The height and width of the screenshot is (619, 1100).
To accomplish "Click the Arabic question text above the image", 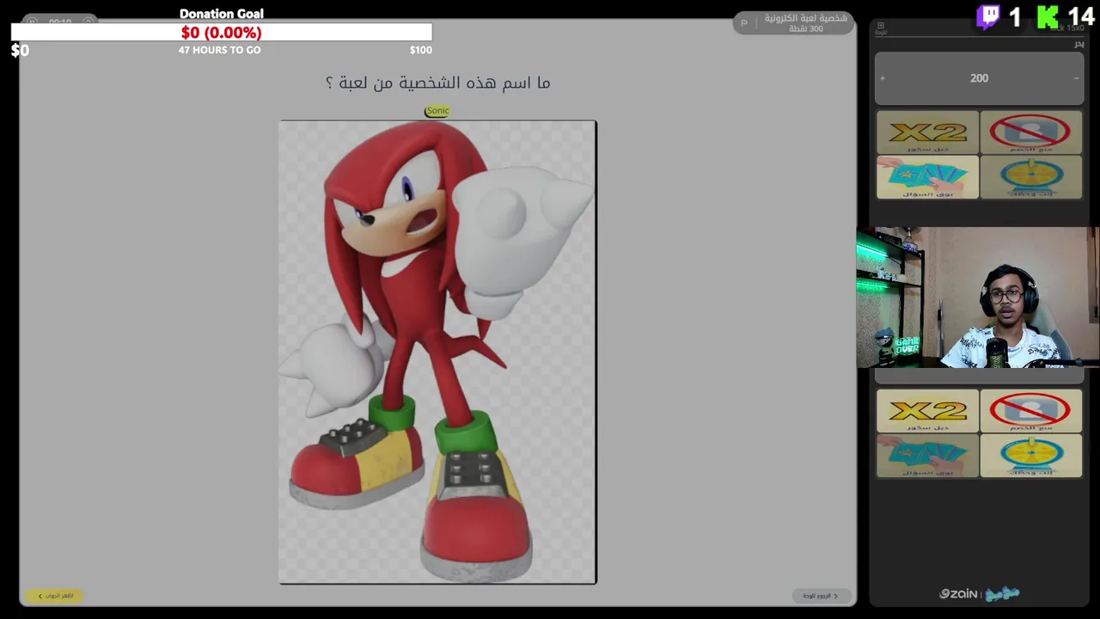I will pyautogui.click(x=437, y=83).
